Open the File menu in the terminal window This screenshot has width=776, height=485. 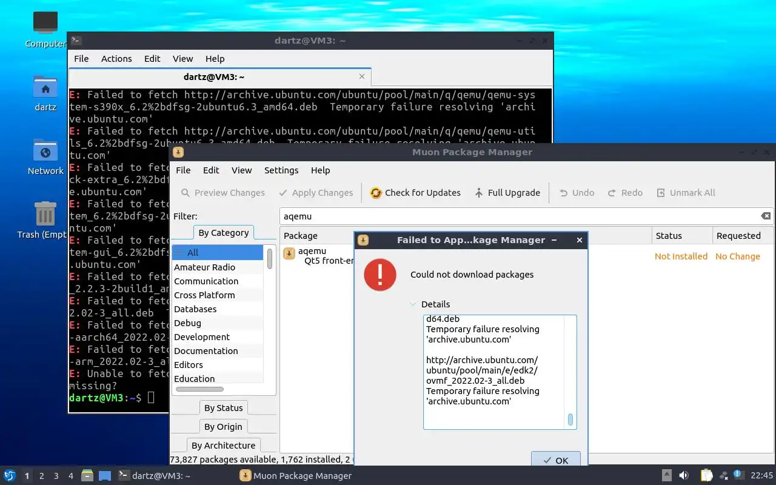coord(81,59)
